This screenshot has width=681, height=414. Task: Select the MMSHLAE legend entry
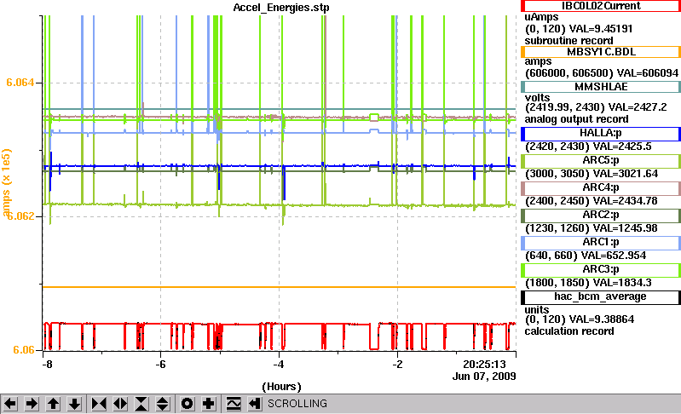coord(601,87)
